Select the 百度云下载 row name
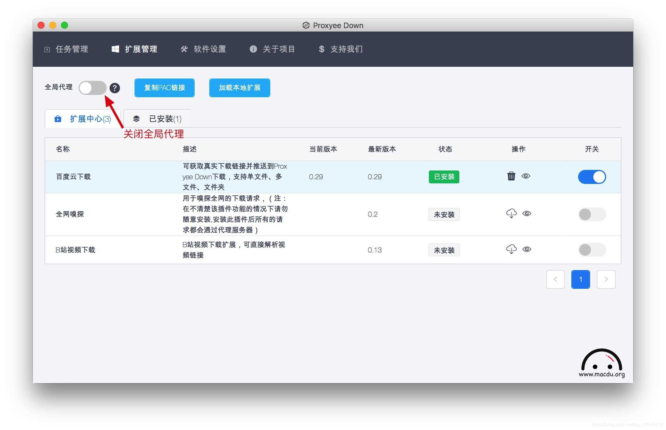 [x=73, y=177]
